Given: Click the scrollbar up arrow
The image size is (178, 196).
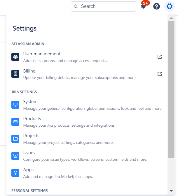Looking at the screenshot, I should coord(171,18).
